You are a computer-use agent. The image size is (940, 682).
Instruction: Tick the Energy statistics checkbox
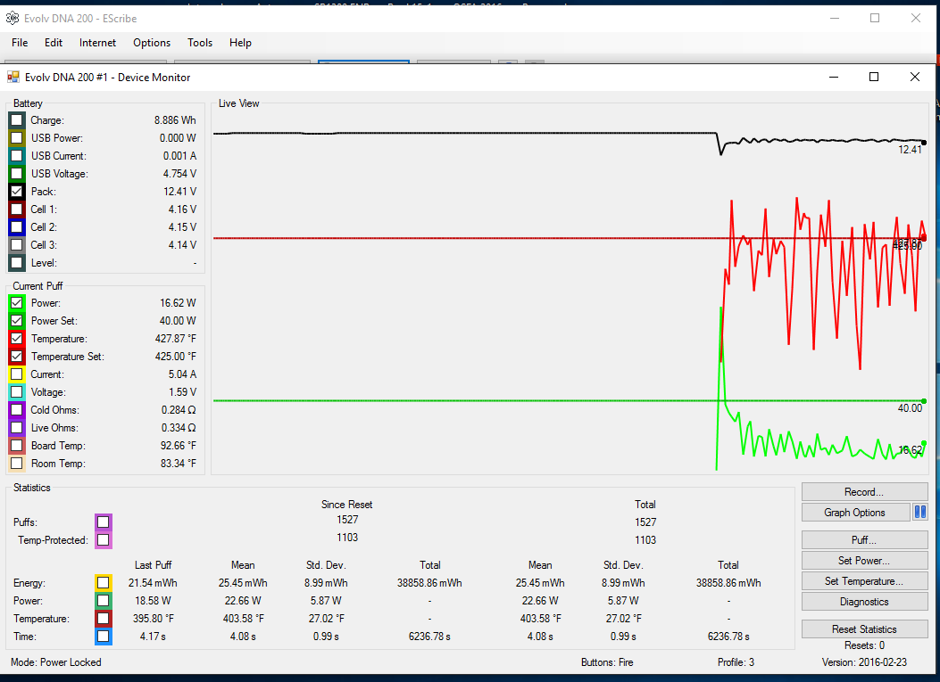click(x=104, y=583)
